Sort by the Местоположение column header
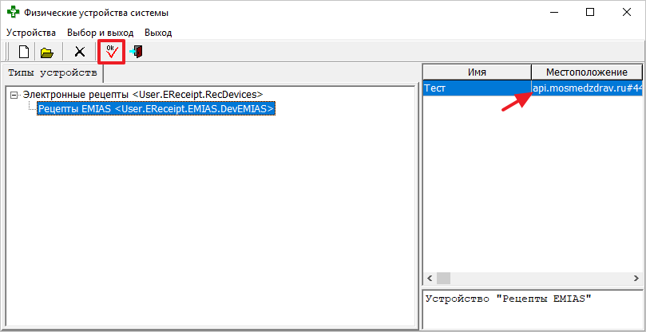The width and height of the screenshot is (646, 332). point(586,72)
